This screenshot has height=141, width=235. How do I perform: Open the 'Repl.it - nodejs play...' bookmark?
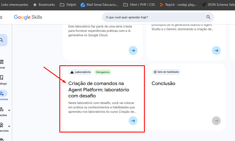tap(178, 5)
